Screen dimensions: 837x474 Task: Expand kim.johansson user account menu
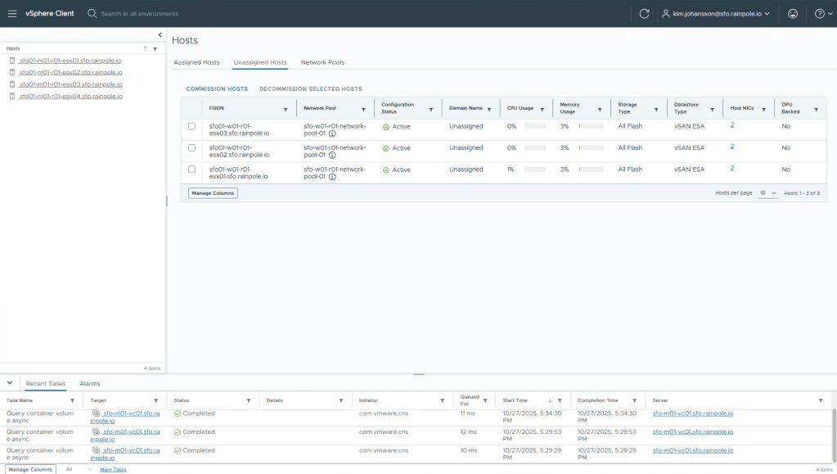click(x=716, y=13)
